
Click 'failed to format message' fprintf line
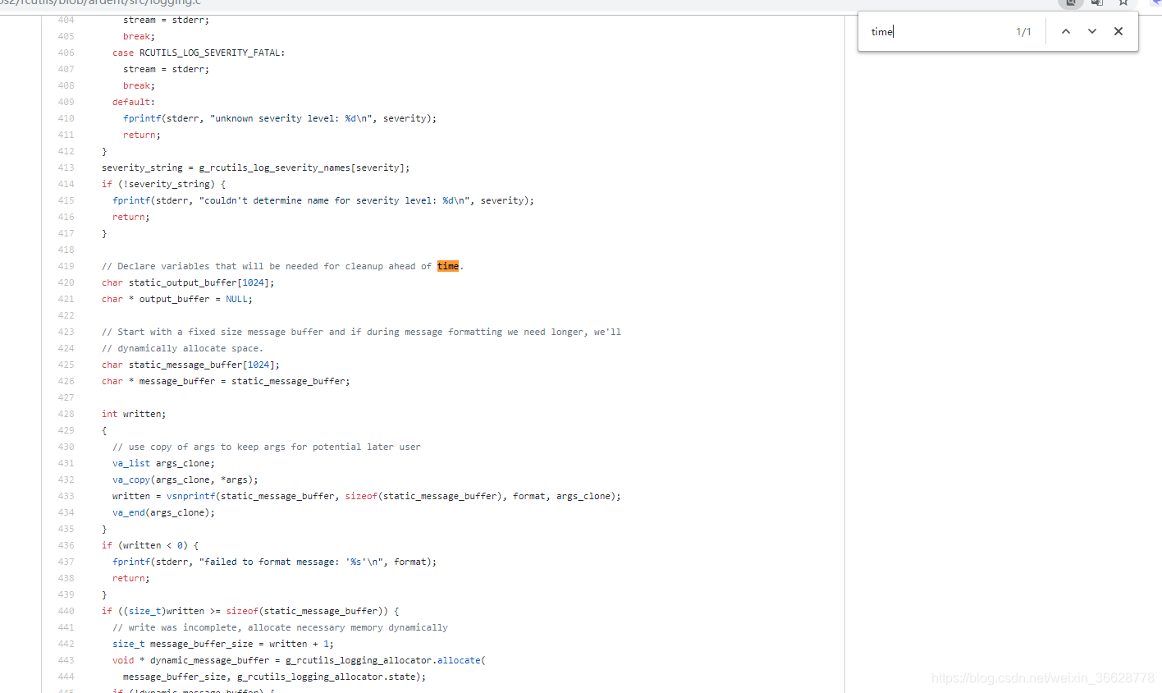point(275,562)
